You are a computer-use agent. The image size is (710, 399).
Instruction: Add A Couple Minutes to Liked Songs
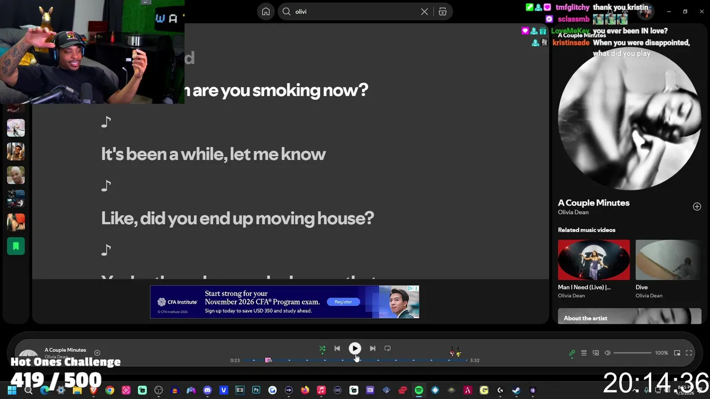click(x=697, y=207)
